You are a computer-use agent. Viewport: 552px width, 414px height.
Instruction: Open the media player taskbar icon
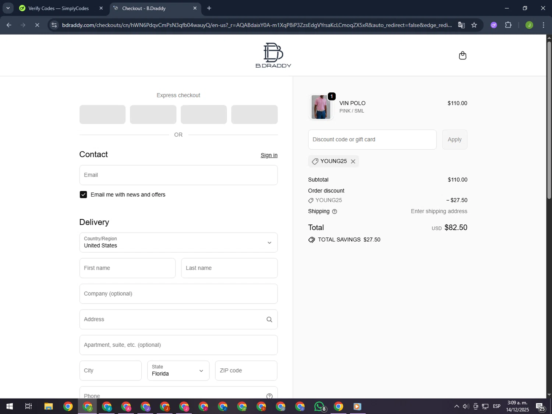pyautogui.click(x=357, y=407)
